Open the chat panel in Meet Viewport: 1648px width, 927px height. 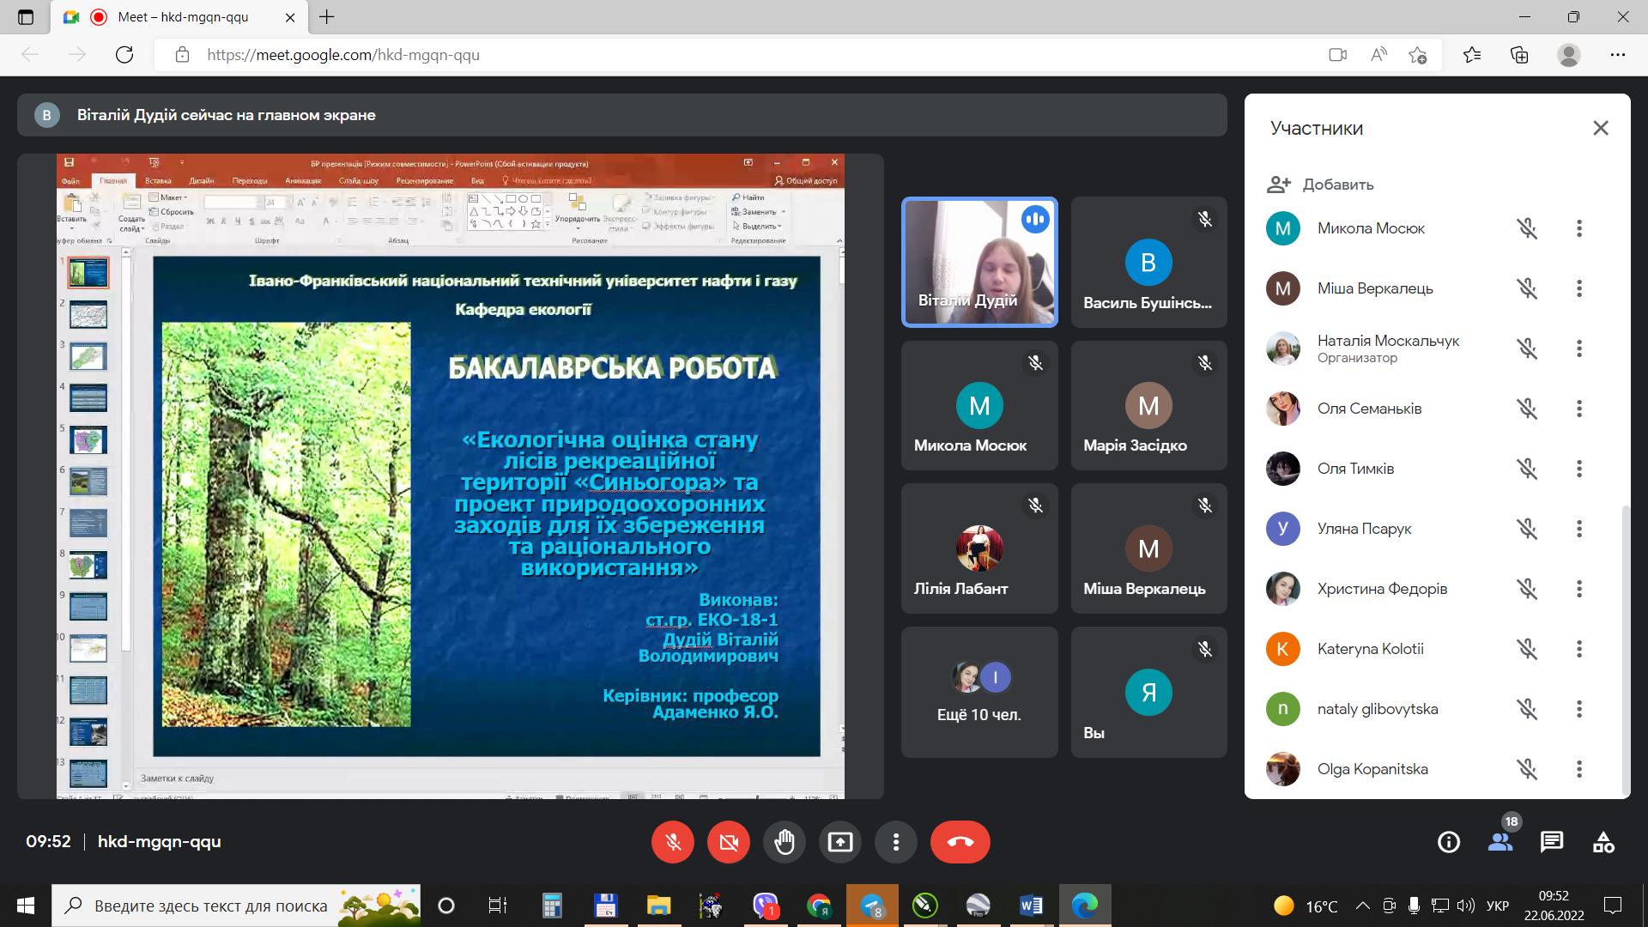(x=1553, y=842)
